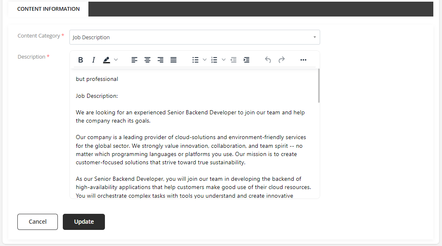Align text to the left

[x=134, y=60]
